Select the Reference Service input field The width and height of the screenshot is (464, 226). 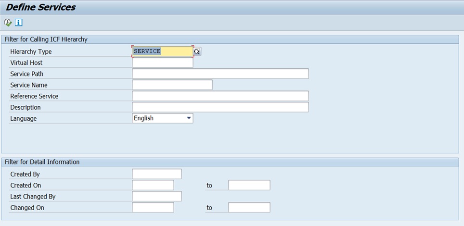coord(220,96)
